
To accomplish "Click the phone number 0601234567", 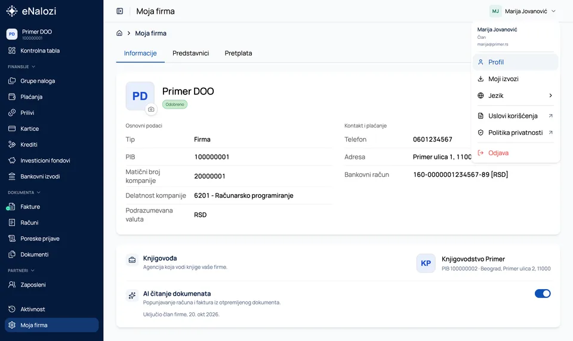I will point(433,139).
